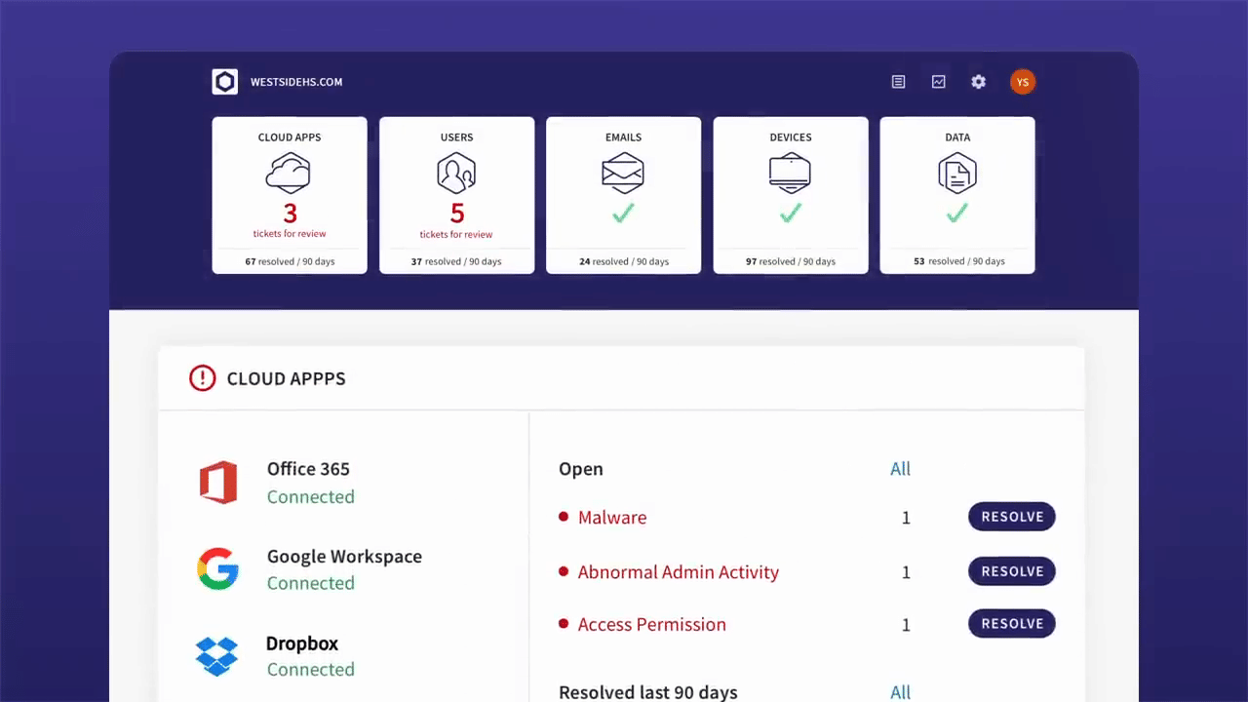The image size is (1248, 702).
Task: Click the Dropbox logo
Action: click(216, 656)
